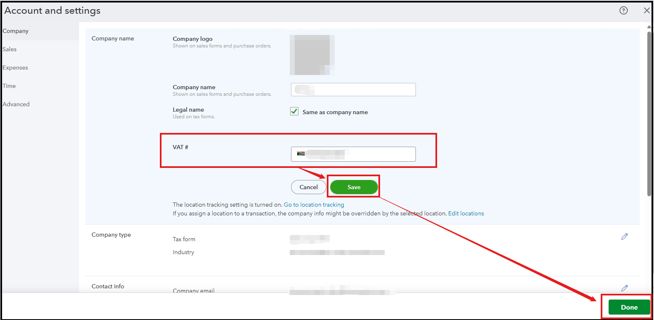Viewport: 654px width, 320px height.
Task: Select the Advanced settings tab
Action: coord(16,104)
